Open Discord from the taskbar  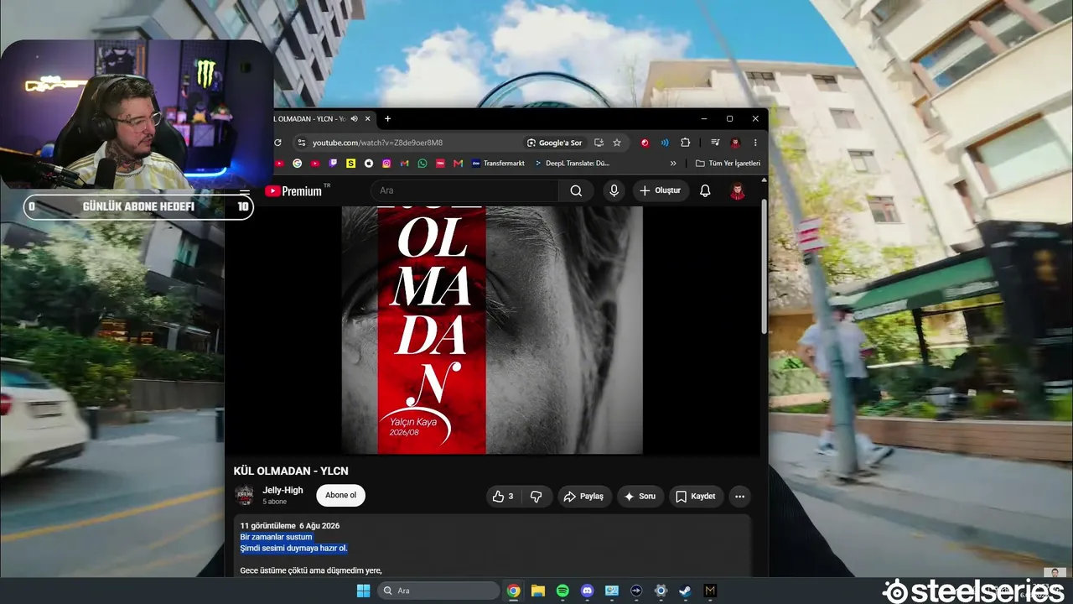pyautogui.click(x=587, y=591)
